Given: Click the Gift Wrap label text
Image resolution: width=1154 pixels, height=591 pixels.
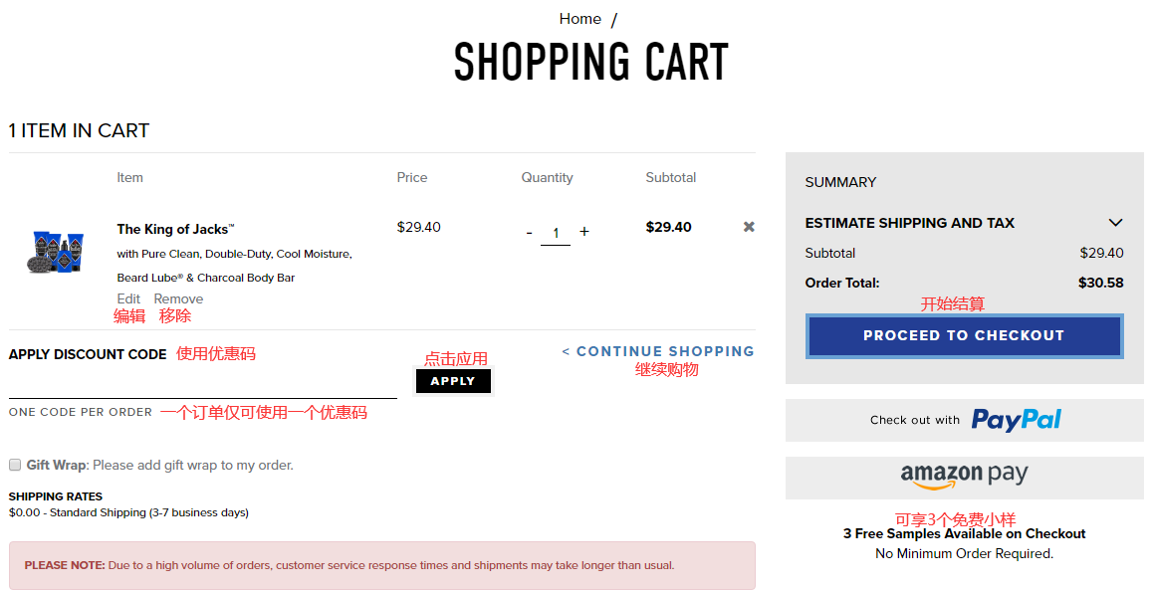Looking at the screenshot, I should tap(56, 465).
